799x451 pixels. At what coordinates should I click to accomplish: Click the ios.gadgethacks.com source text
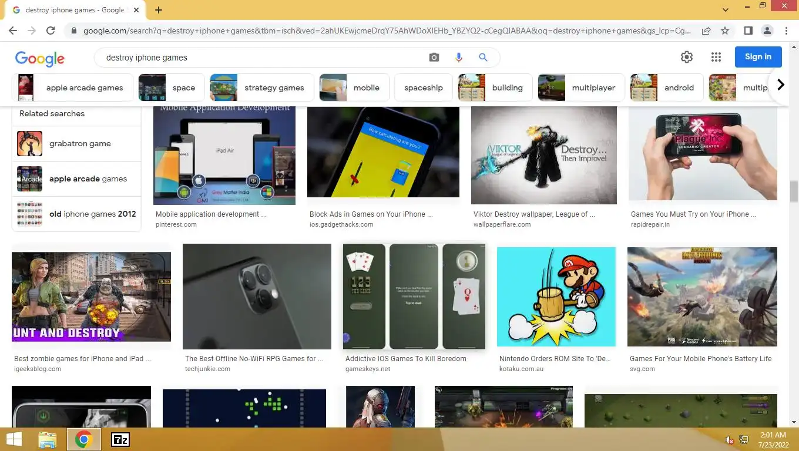click(x=341, y=225)
